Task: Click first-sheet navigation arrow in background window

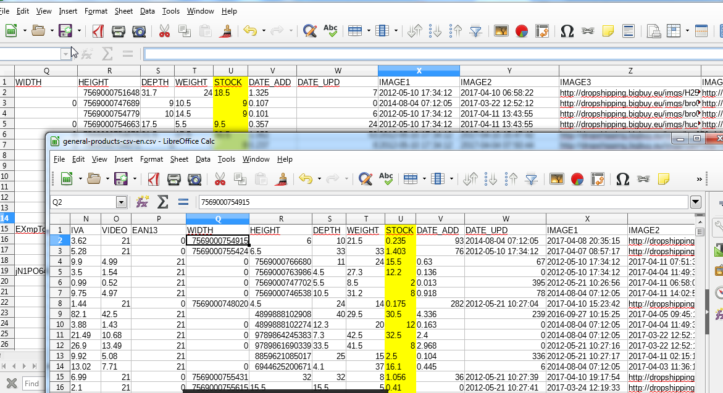Action: click(4, 366)
